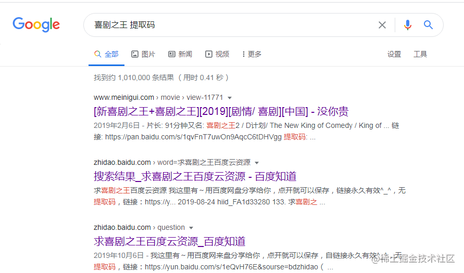Open 搜索结果_求喜剧之王百度云资源 result
464x273 pixels.
[x=195, y=176]
